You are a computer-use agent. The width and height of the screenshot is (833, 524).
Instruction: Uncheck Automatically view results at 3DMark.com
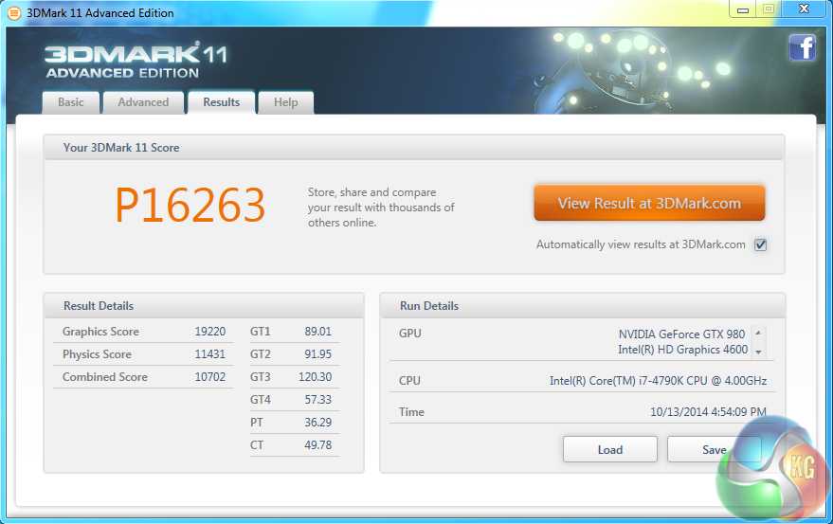(x=761, y=244)
